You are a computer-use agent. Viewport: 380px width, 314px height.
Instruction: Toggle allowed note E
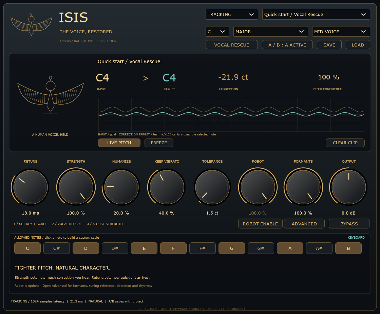[144, 248]
